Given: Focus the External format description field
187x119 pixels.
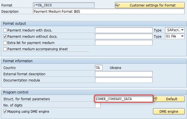Looking at the screenshot, I should point(124,74).
